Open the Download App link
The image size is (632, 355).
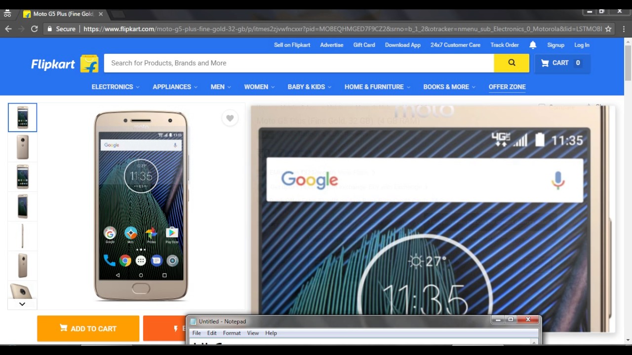(x=403, y=45)
